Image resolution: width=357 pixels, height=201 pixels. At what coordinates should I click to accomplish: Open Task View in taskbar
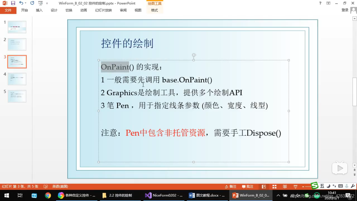click(20, 196)
